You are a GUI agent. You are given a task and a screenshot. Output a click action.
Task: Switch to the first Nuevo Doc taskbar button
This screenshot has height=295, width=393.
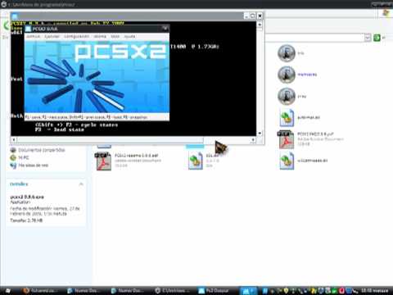(x=85, y=291)
